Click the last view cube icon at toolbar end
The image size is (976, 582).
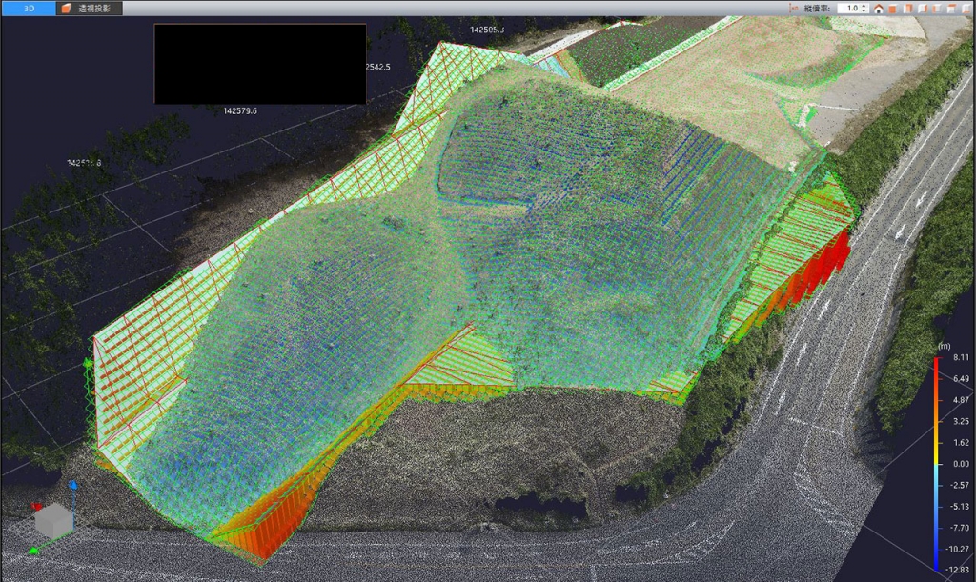(966, 8)
